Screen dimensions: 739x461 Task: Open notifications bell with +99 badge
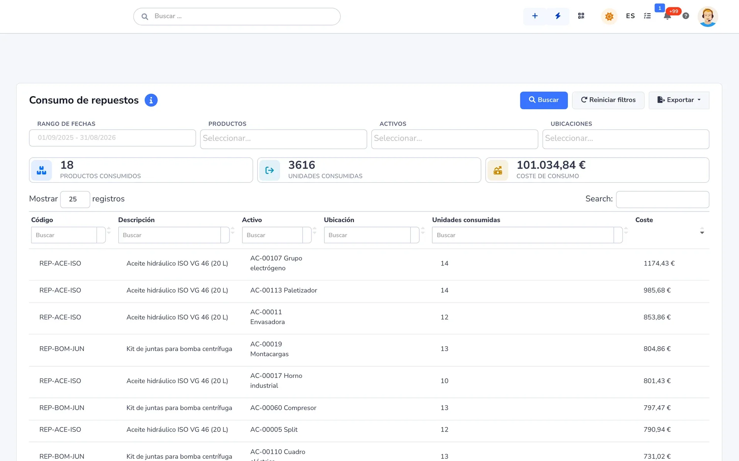pyautogui.click(x=667, y=16)
